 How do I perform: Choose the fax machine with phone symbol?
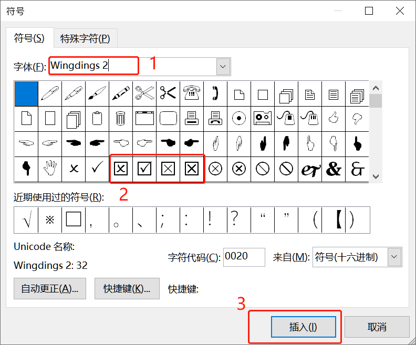tap(215, 119)
